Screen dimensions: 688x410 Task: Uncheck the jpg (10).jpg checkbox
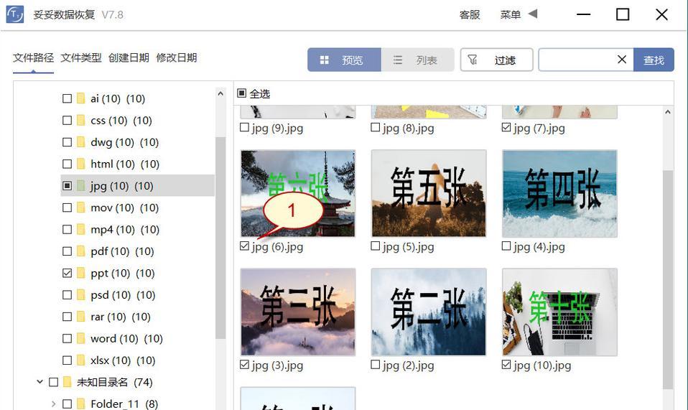click(x=506, y=365)
